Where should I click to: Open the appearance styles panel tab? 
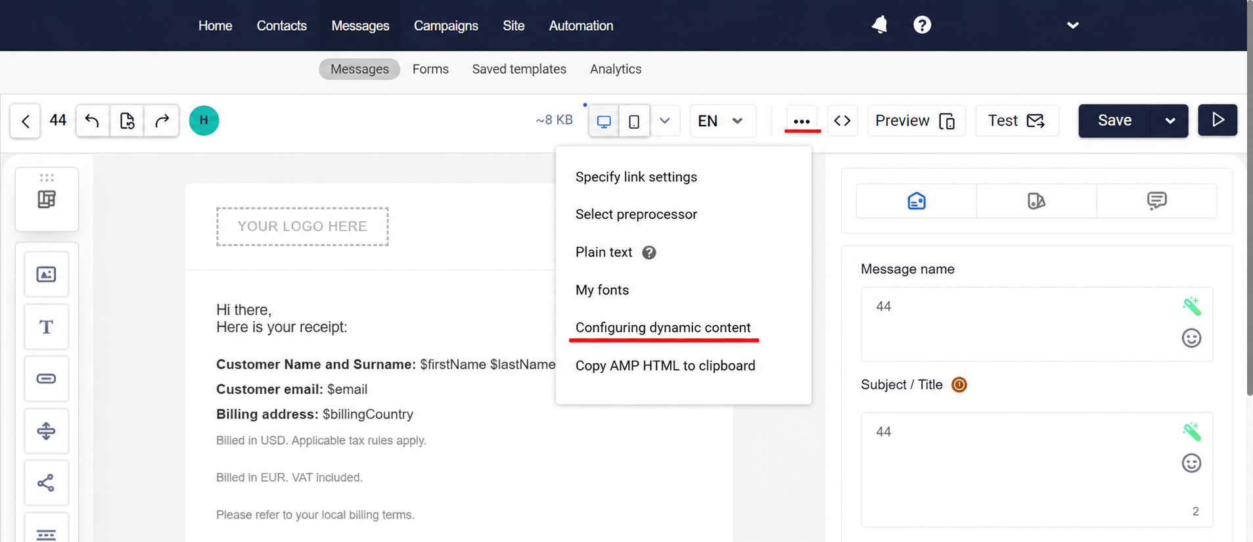point(1036,201)
